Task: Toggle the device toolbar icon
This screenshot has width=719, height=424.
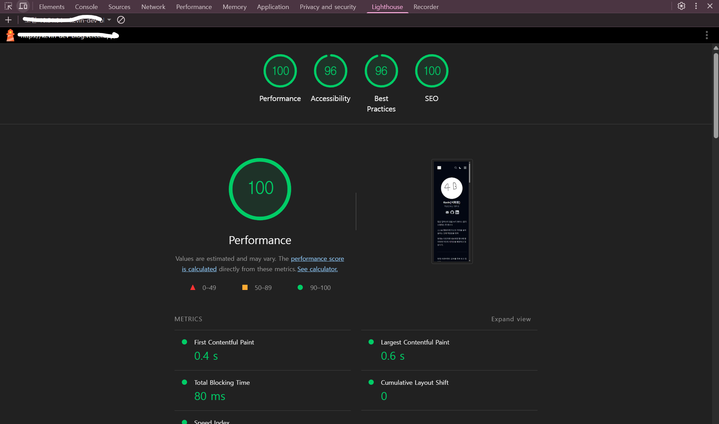Action: (23, 6)
